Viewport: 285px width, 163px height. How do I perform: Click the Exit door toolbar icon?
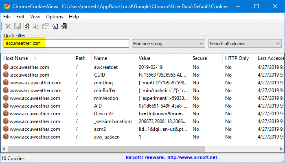(x=64, y=26)
